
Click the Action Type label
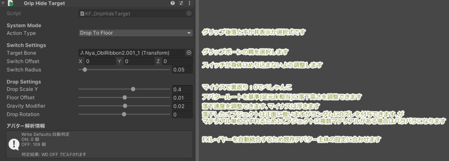(x=21, y=33)
